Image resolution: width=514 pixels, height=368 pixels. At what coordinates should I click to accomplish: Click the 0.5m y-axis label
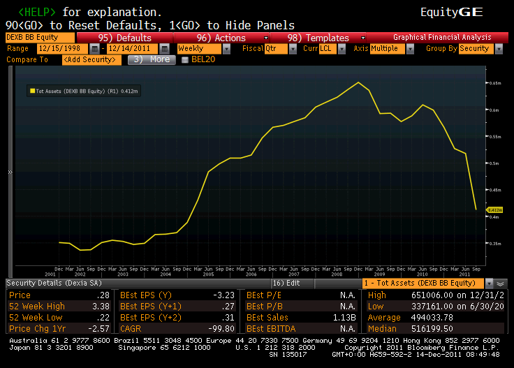(494, 163)
